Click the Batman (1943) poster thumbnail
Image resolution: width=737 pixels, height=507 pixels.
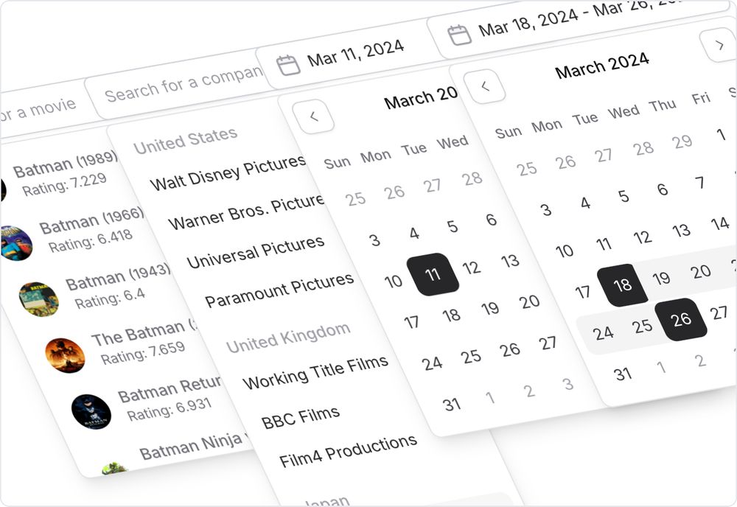[x=39, y=299]
